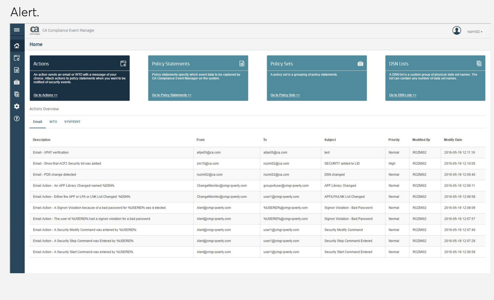Image resolution: width=494 pixels, height=300 pixels.
Task: Follow the Go to Actions link
Action: coord(44,95)
